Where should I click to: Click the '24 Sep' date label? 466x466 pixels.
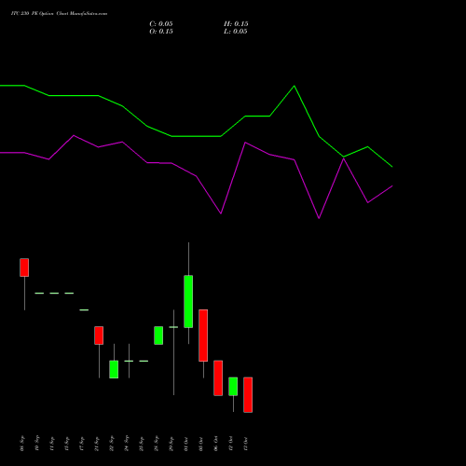click(127, 444)
